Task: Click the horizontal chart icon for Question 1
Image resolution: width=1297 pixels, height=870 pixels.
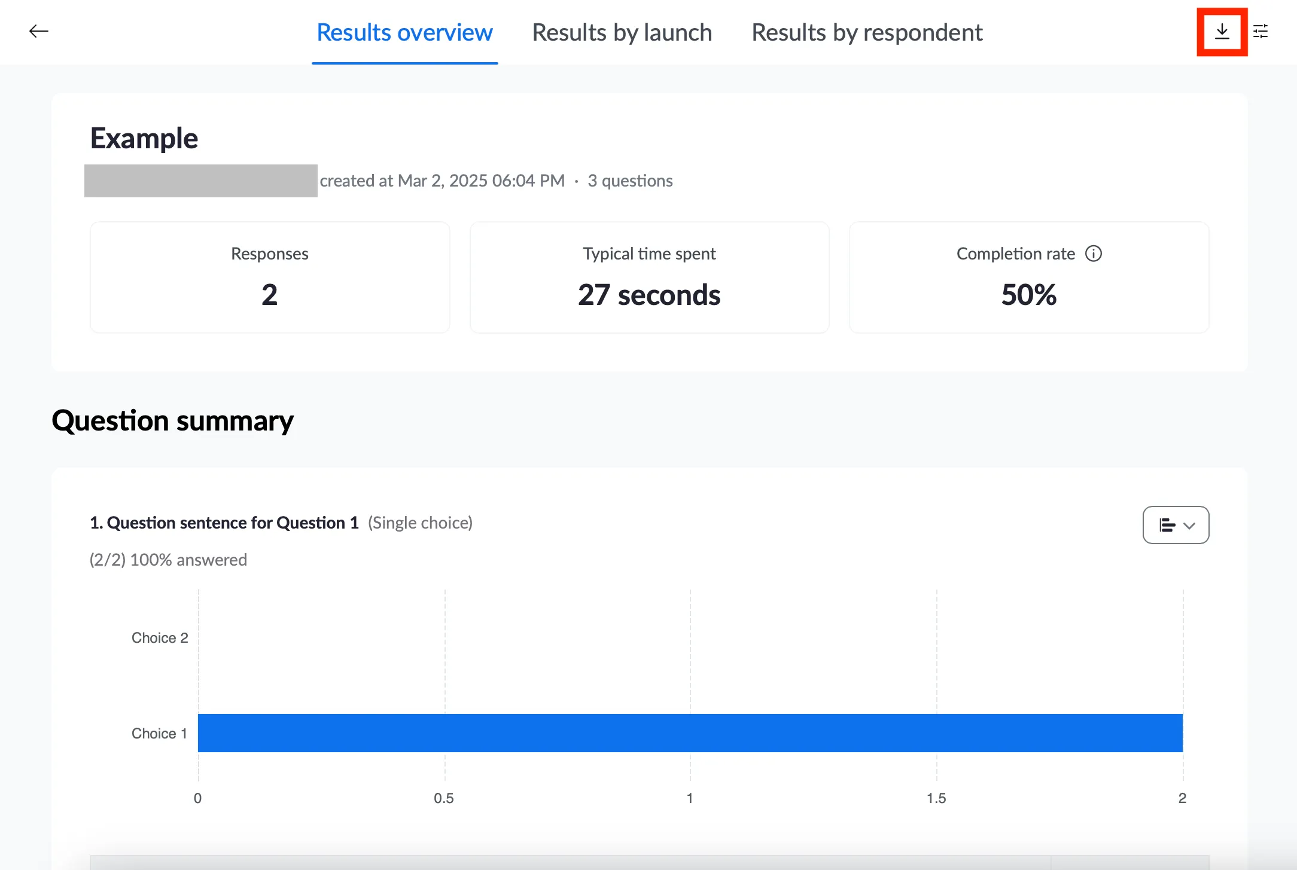Action: [1165, 525]
